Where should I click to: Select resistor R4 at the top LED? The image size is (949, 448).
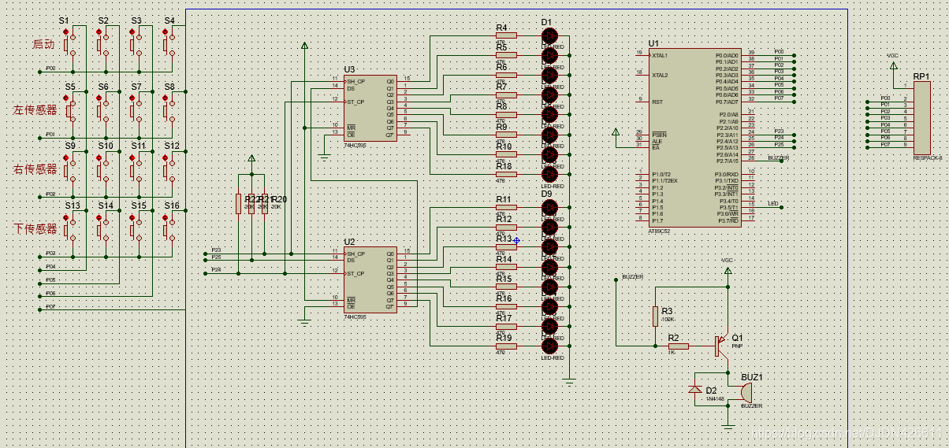click(x=506, y=35)
